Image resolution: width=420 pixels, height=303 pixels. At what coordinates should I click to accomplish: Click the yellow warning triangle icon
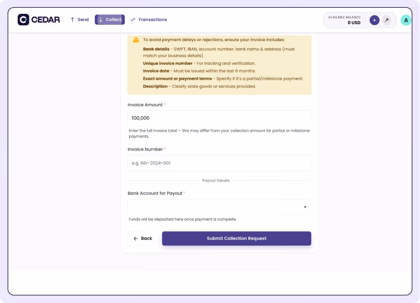136,40
